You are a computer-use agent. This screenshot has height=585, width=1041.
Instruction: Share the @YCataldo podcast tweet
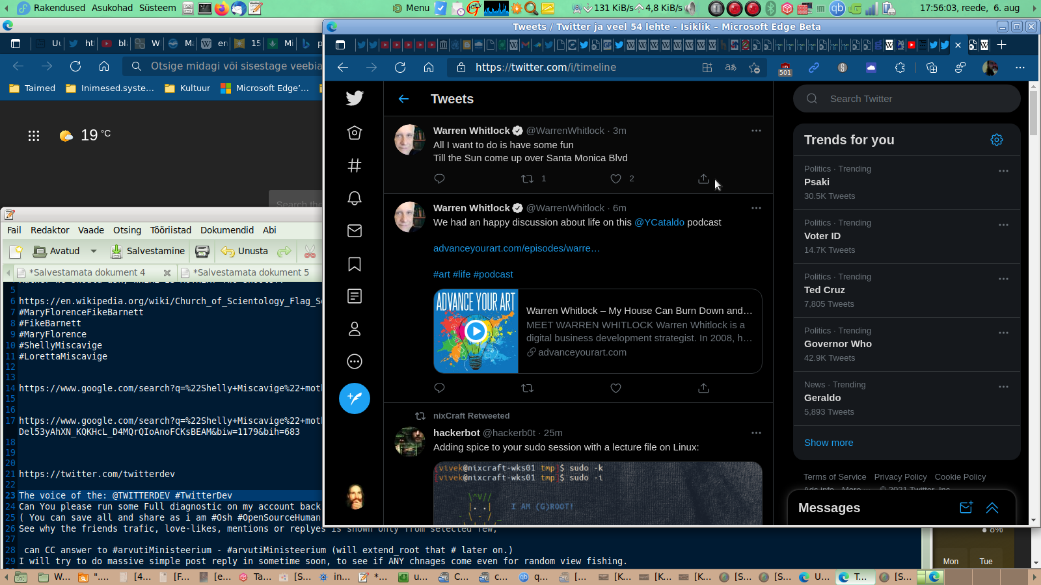703,388
